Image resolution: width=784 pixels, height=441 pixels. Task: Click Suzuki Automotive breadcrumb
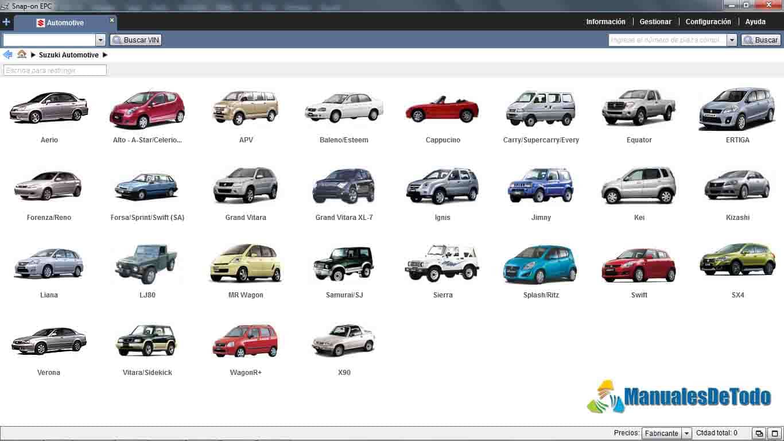[69, 55]
